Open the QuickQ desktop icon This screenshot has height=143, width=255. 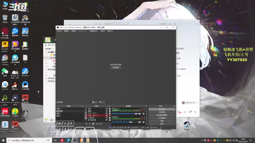5,85
